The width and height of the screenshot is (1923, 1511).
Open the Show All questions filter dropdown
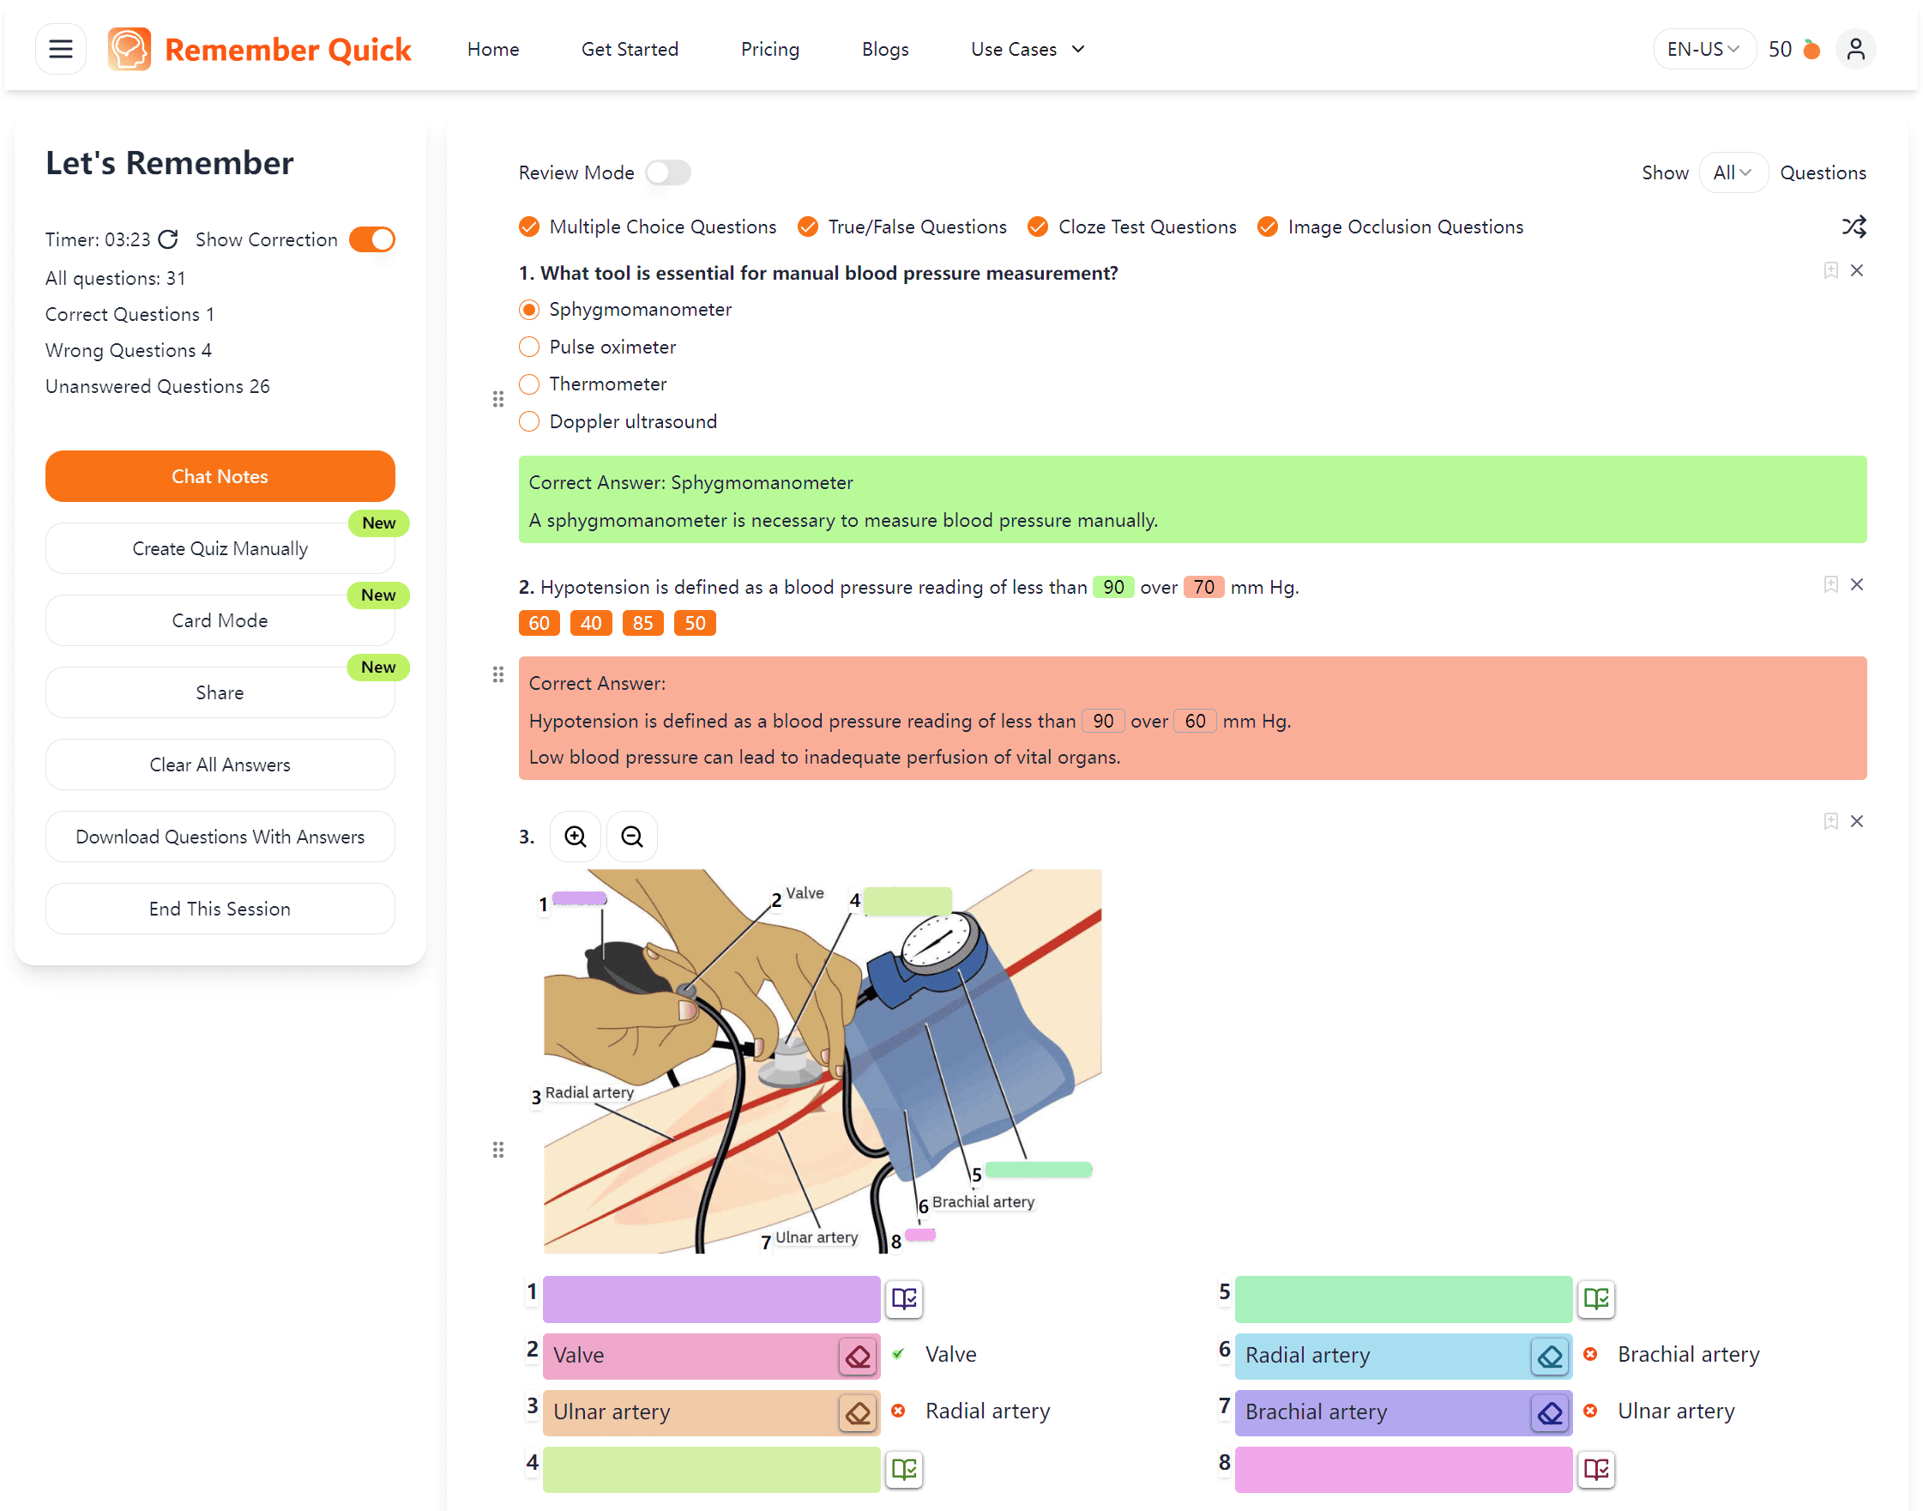tap(1732, 172)
